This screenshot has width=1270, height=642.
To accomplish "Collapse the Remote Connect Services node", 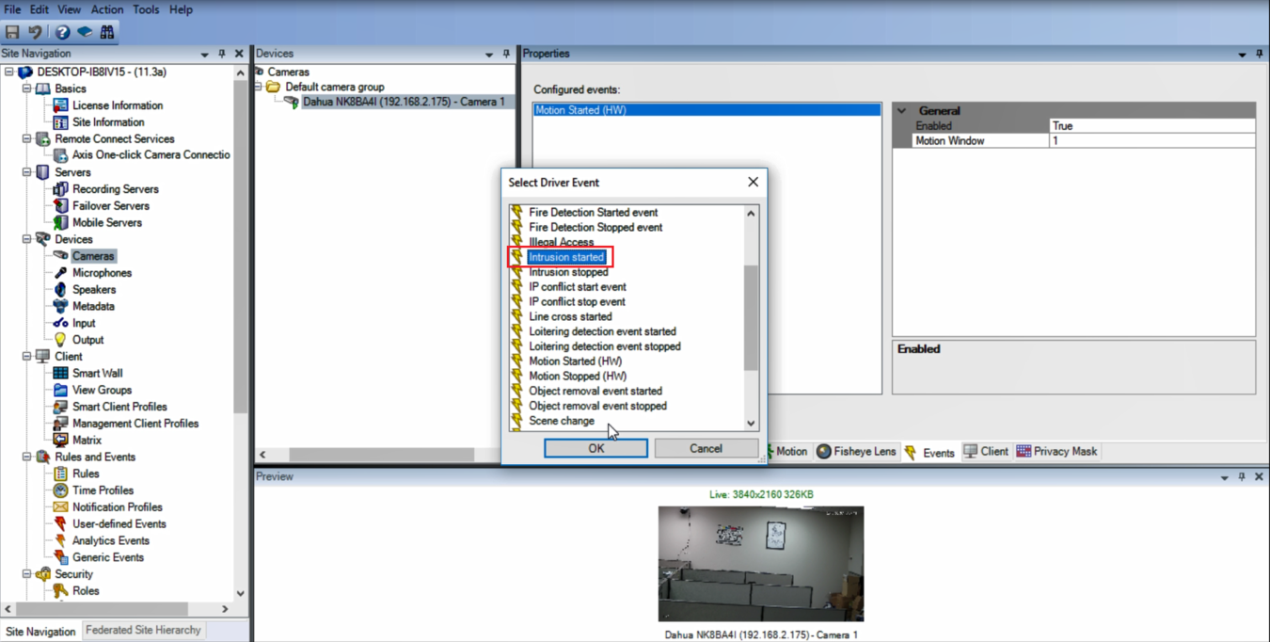I will click(27, 139).
